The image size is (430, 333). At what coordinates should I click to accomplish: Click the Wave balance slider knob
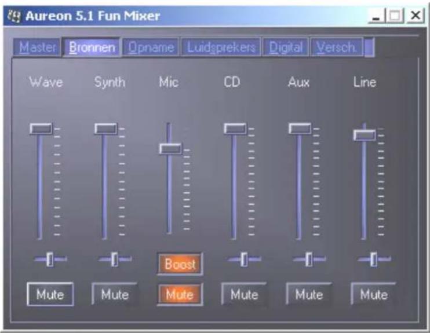click(x=50, y=259)
